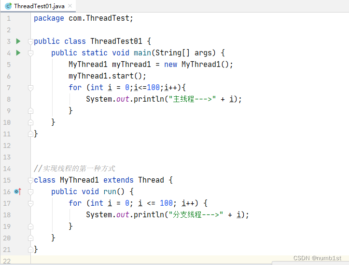Click class name 'ThreadTest01' on line 3

[116, 41]
